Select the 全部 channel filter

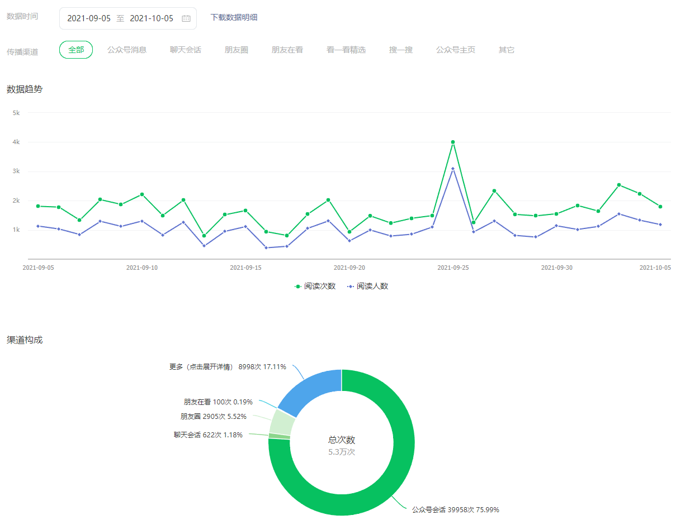pyautogui.click(x=76, y=50)
